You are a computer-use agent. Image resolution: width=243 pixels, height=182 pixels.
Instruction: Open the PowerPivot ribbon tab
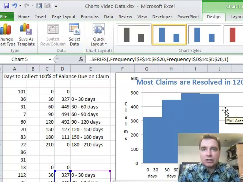click(x=188, y=17)
